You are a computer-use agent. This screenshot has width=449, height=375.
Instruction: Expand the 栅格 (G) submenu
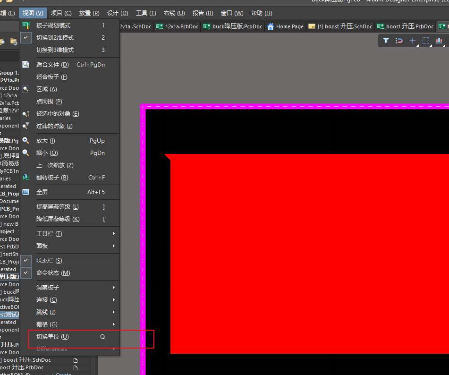114,324
